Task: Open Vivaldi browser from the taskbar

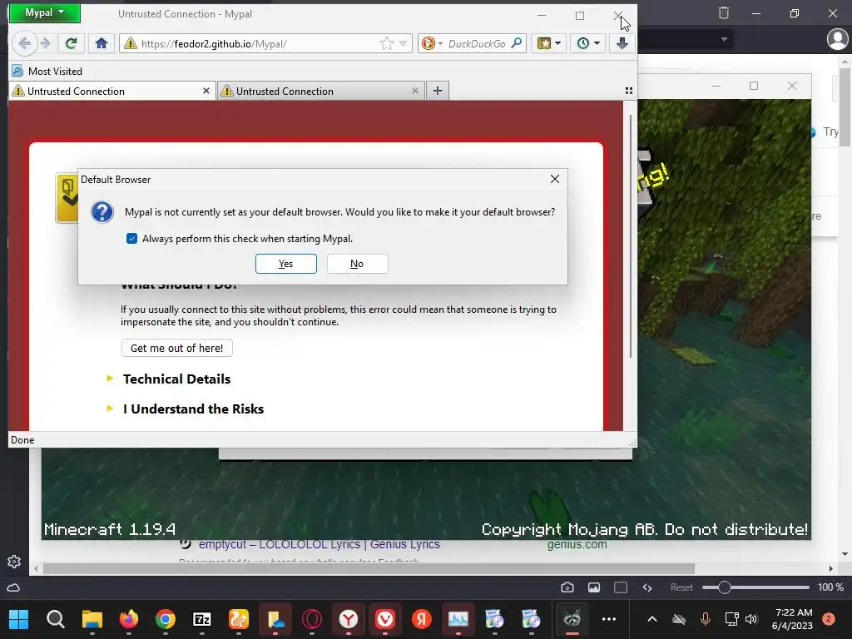Action: (x=385, y=619)
